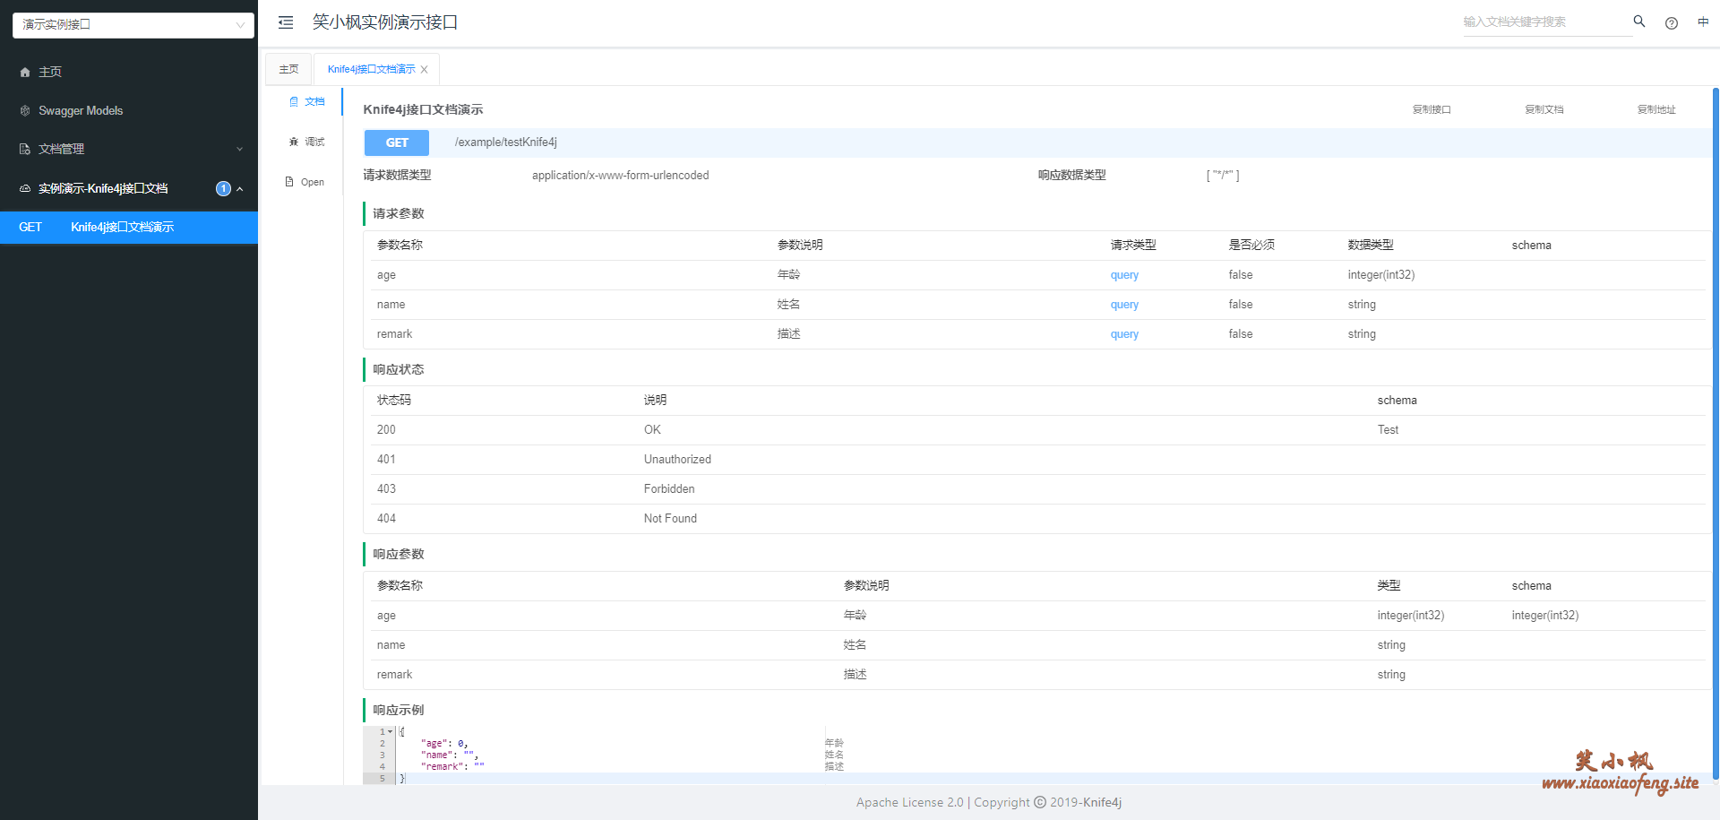Screen dimensions: 1720x820
Task: Click the bug icon of 调试 tab
Action: [x=294, y=142]
